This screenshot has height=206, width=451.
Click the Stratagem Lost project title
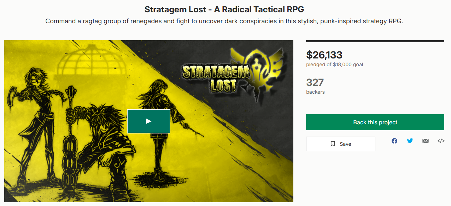click(224, 10)
